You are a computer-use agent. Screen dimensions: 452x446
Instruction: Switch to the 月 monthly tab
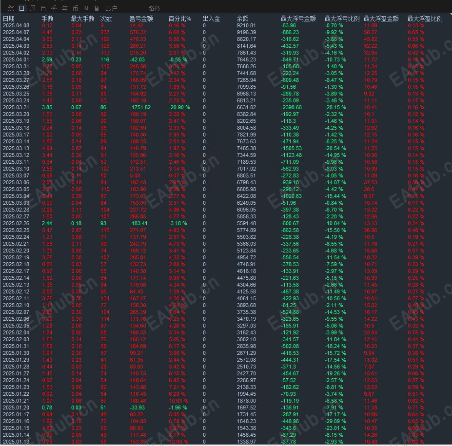tap(43, 9)
